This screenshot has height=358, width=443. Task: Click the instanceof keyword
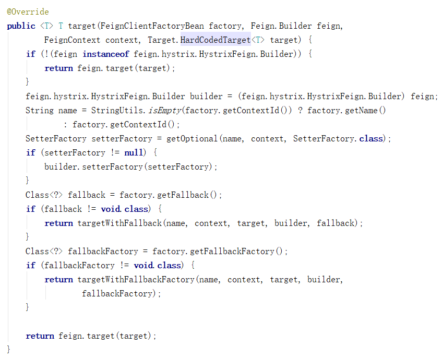pyautogui.click(x=106, y=54)
